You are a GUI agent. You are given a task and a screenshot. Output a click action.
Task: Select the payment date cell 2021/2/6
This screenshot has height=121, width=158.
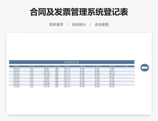[67, 87]
